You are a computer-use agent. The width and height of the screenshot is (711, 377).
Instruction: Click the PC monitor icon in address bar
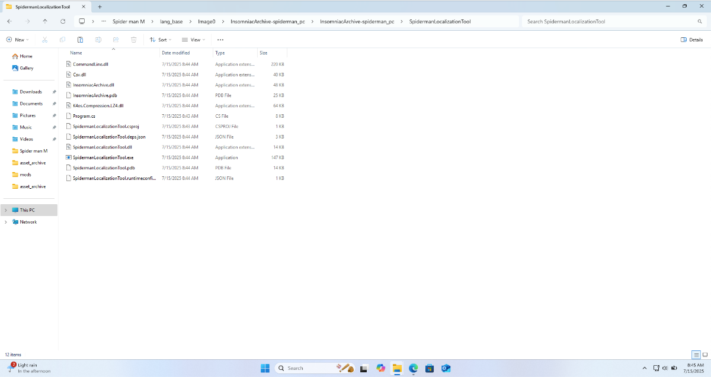pyautogui.click(x=82, y=21)
